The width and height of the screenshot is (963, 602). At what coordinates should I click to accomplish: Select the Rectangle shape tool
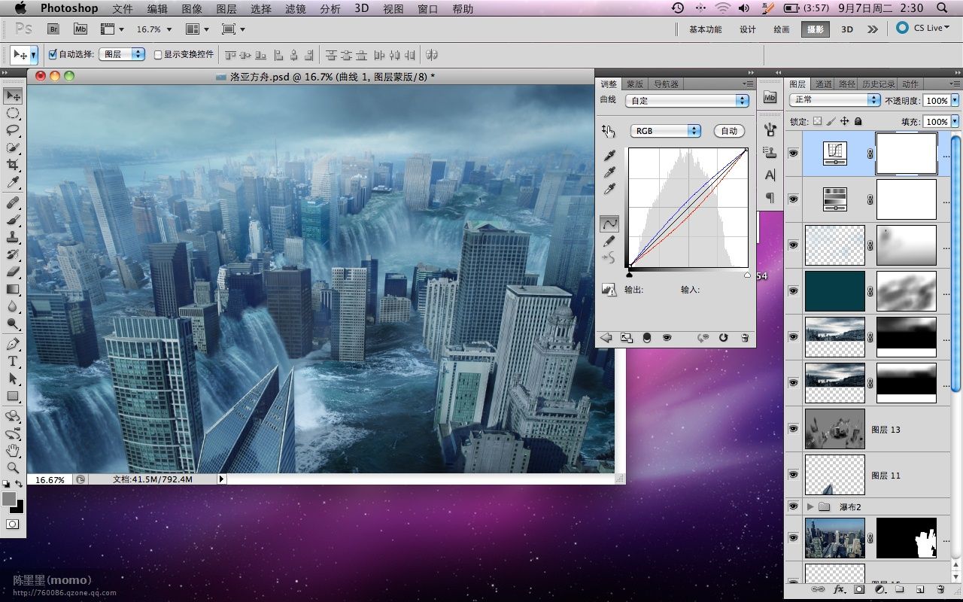(x=13, y=396)
